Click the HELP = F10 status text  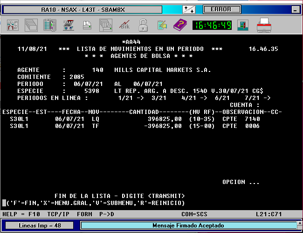tap(21, 214)
